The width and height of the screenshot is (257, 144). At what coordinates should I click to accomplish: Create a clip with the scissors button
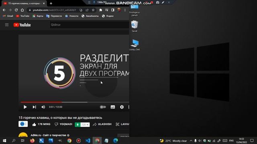[122, 124]
